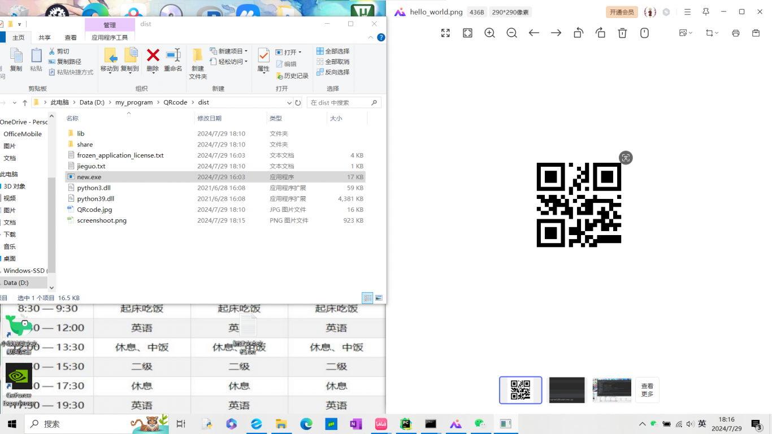This screenshot has height=434, width=772.
Task: Open the 应用程序工具 ribbon tab
Action: coord(110,37)
